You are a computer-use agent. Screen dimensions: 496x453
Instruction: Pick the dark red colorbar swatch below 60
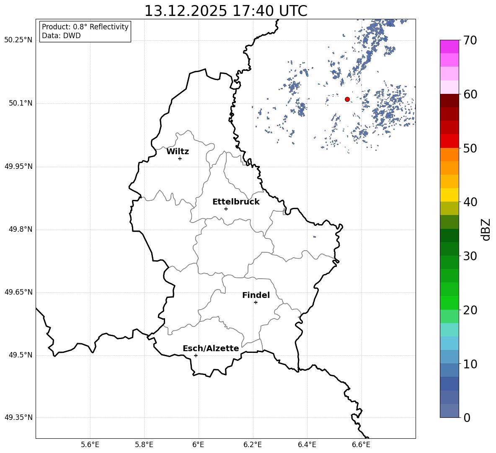coord(449,100)
